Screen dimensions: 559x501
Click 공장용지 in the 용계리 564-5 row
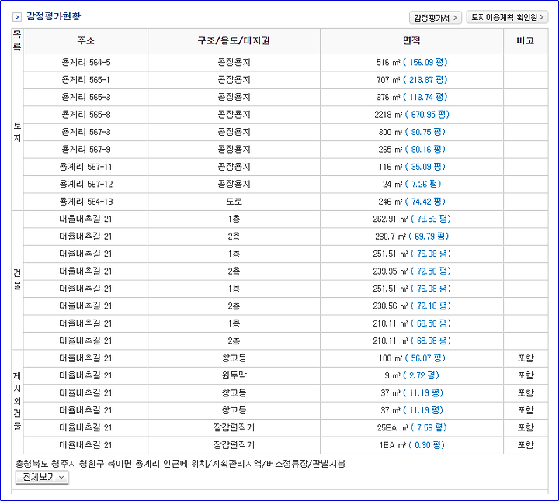[234, 62]
